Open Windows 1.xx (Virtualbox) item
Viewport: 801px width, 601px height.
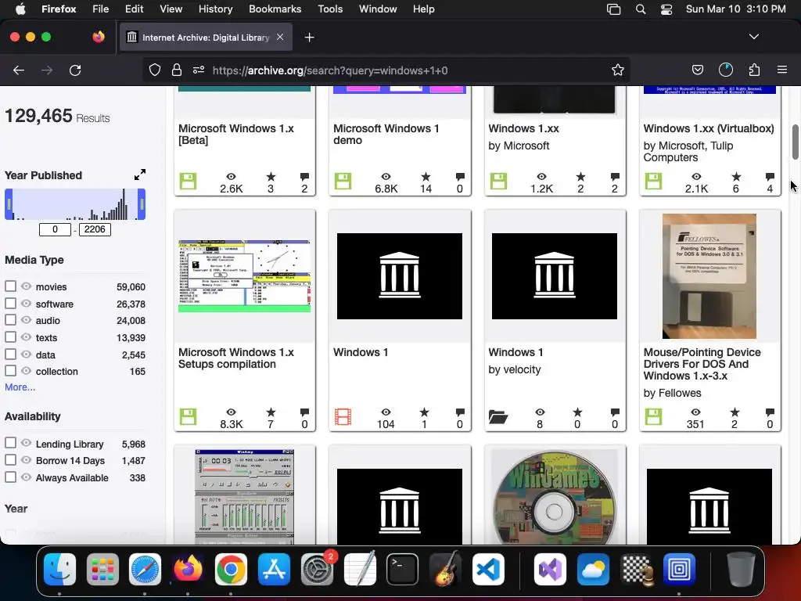709,129
